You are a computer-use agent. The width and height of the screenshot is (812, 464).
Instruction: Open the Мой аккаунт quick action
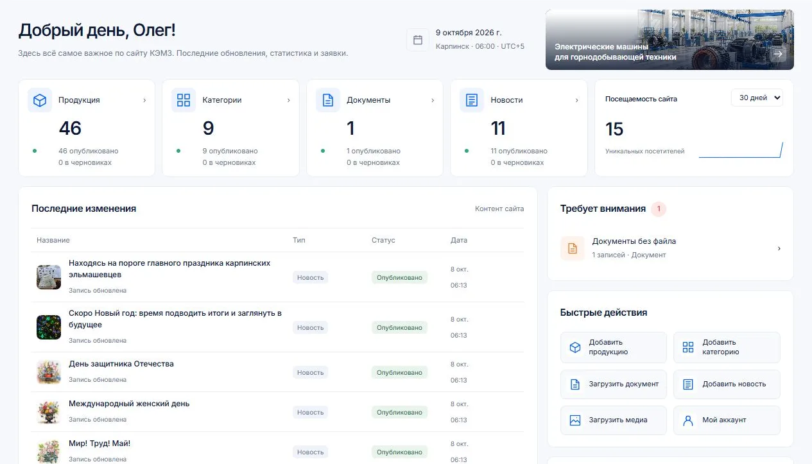727,420
